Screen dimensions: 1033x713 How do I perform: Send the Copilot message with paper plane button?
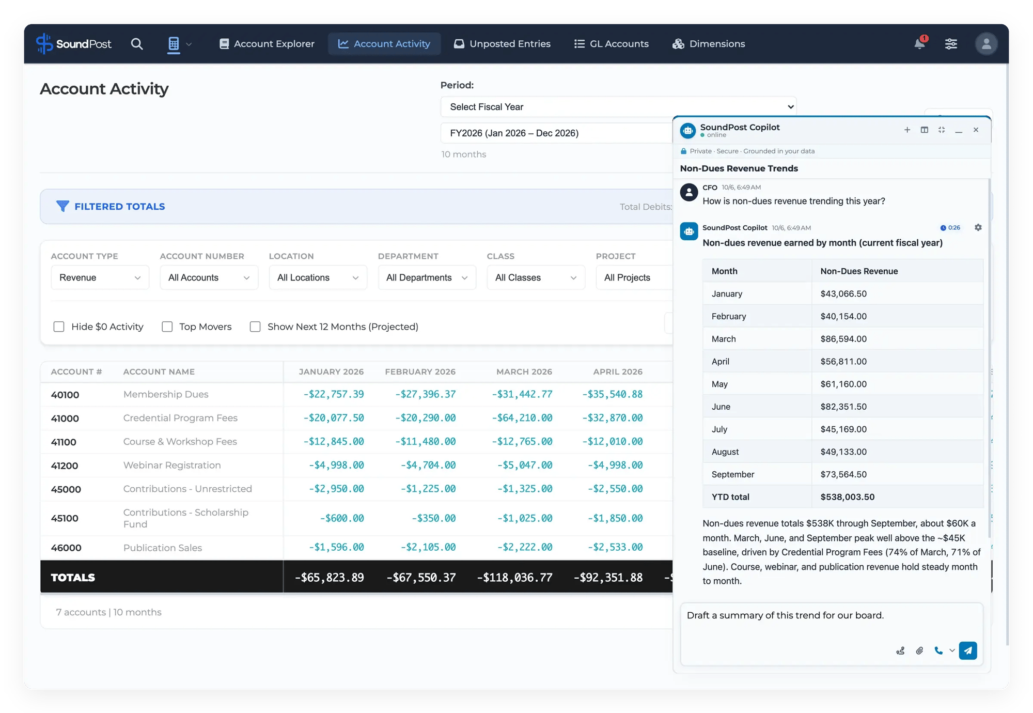968,650
